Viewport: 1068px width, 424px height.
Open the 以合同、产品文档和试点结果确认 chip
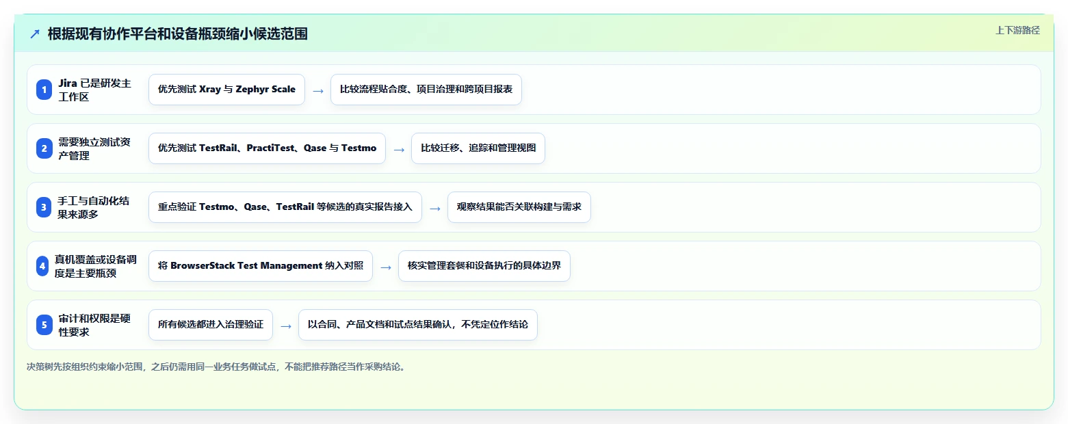418,325
